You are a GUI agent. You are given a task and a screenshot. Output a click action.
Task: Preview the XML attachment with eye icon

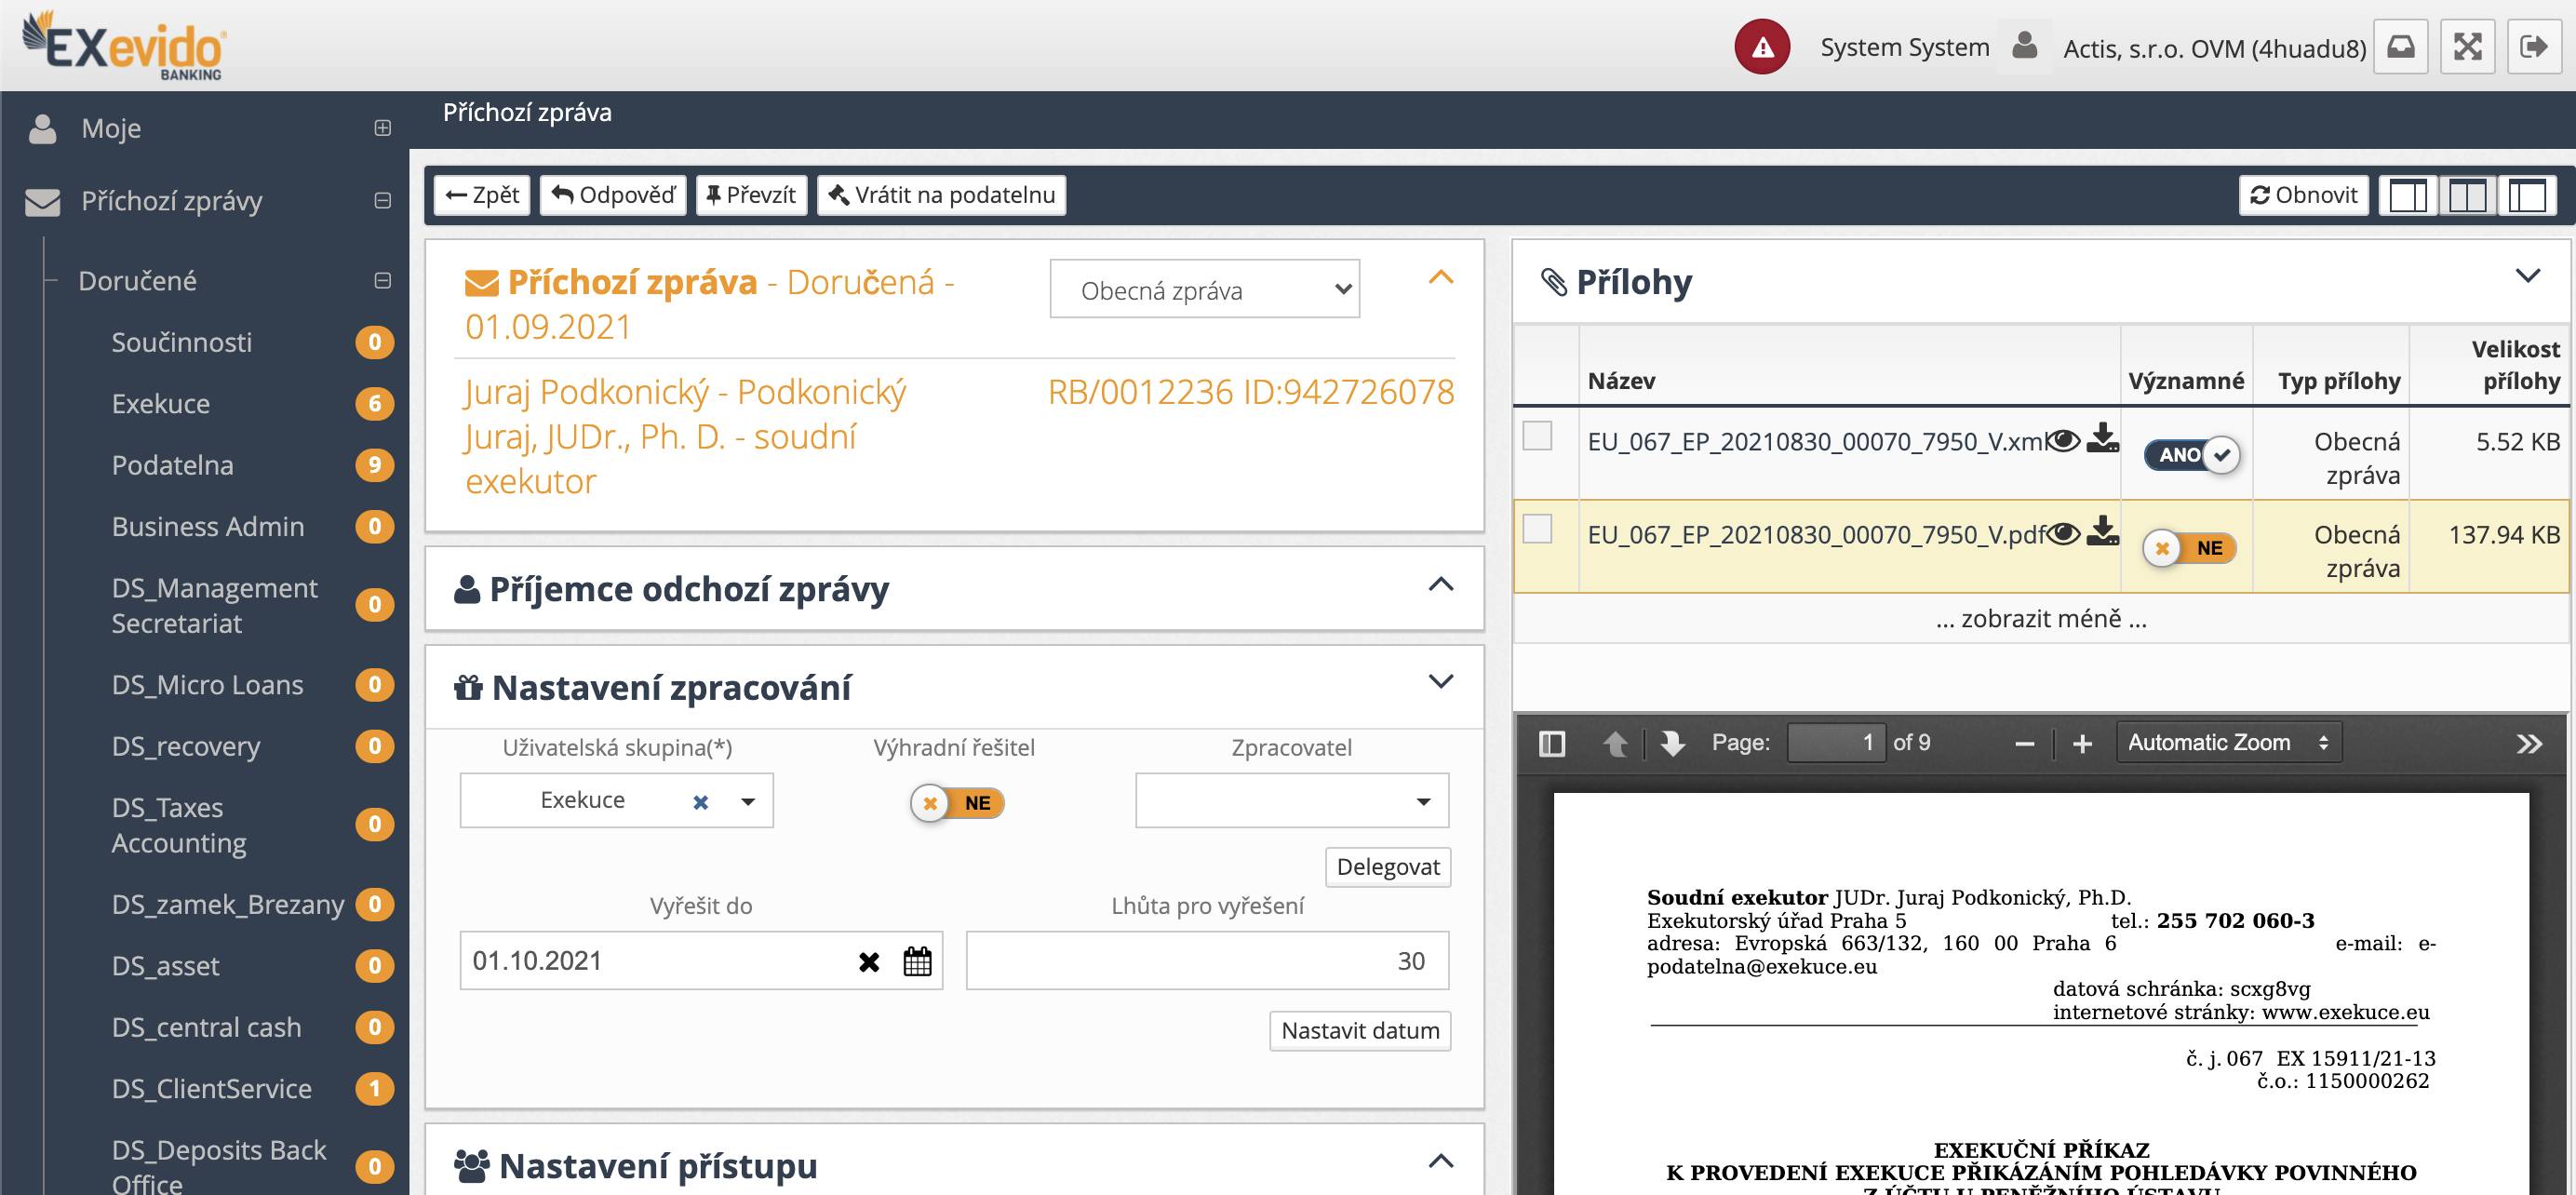click(2063, 440)
